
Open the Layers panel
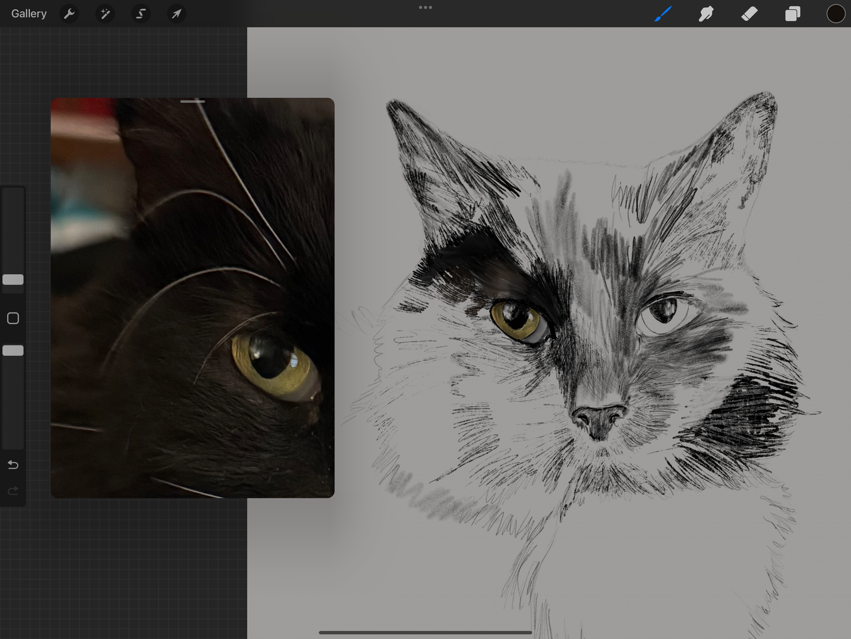click(x=793, y=14)
